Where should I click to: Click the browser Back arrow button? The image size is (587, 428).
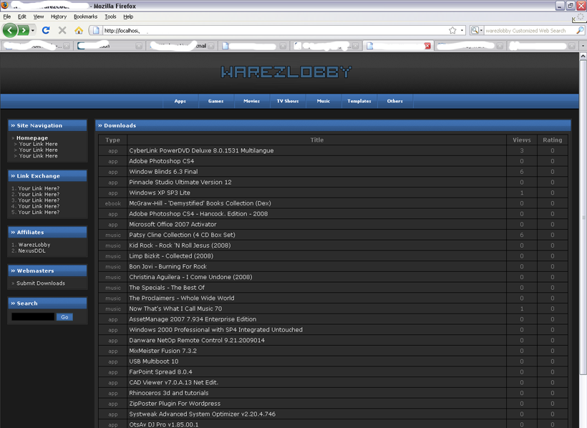click(x=10, y=30)
